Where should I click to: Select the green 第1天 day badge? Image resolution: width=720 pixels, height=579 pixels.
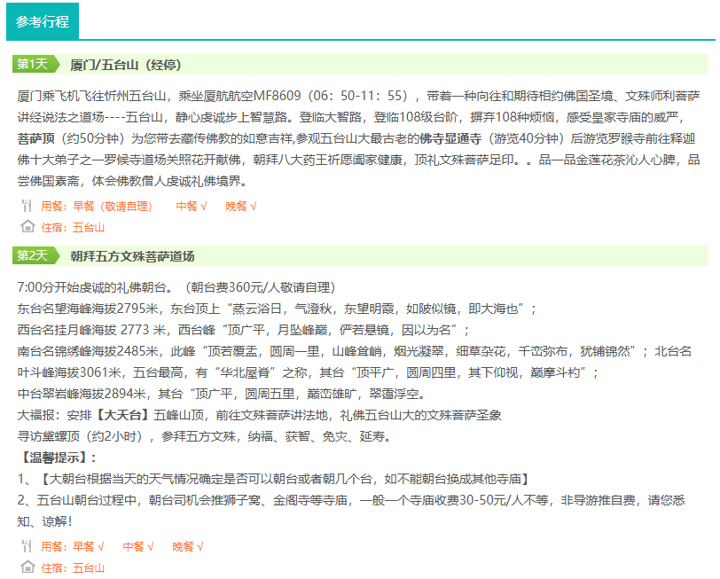[x=36, y=64]
